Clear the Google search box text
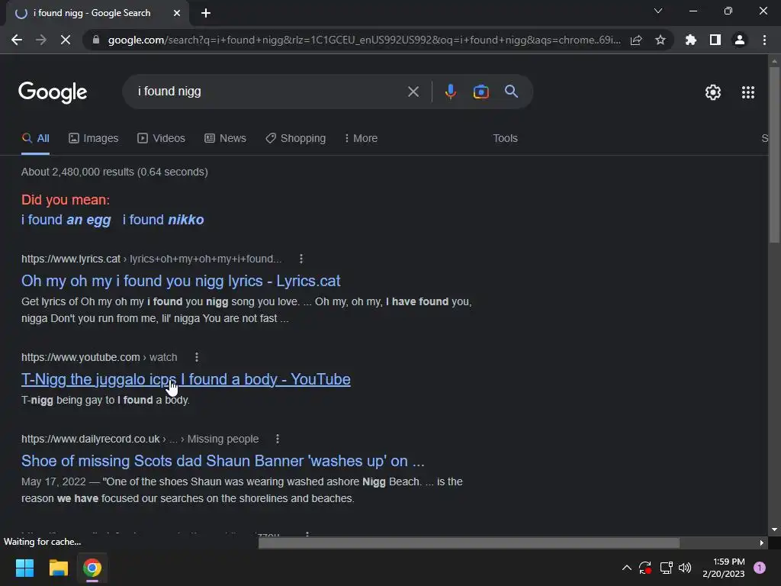781x586 pixels. click(x=413, y=92)
